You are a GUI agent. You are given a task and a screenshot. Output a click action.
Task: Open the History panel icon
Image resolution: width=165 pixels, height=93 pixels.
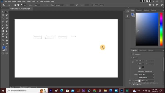pos(128,11)
